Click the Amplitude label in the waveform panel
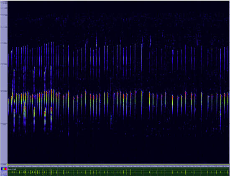Screen dimensions: 230x176 coord(12,169)
